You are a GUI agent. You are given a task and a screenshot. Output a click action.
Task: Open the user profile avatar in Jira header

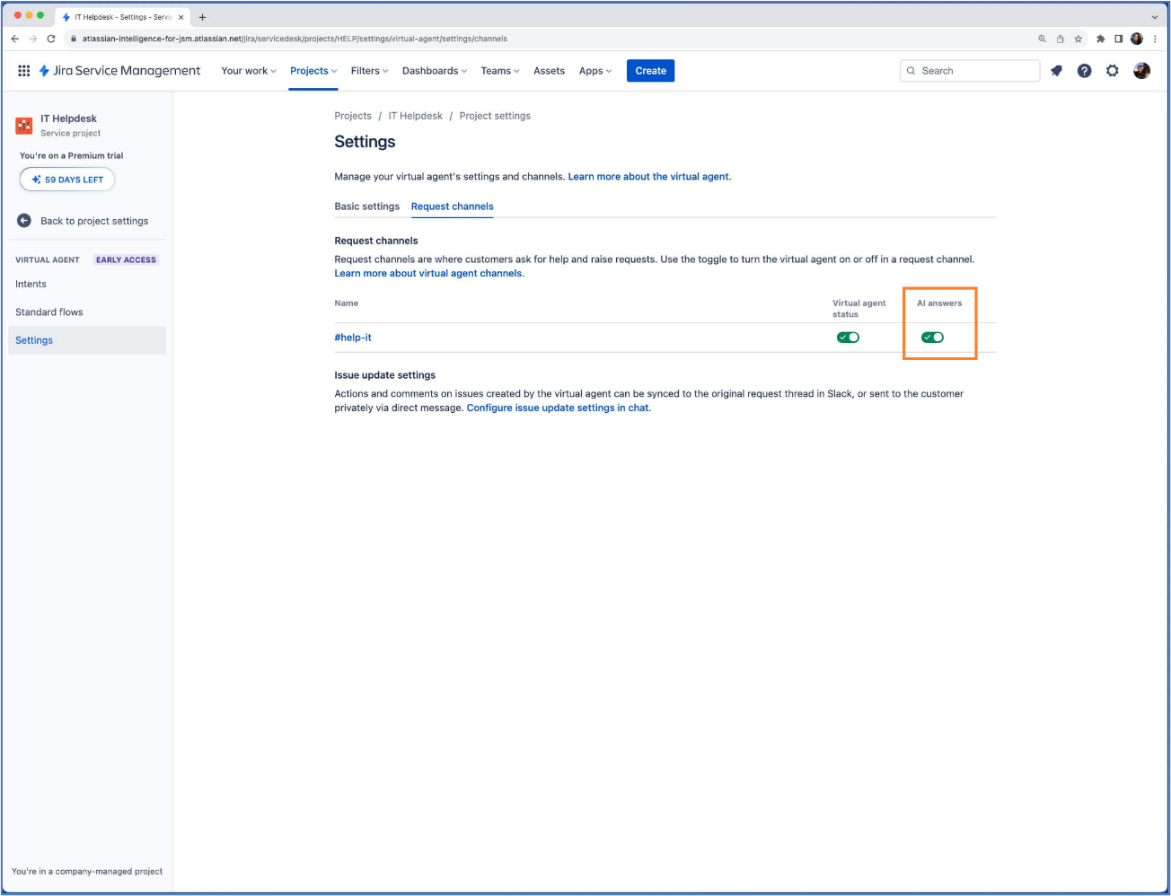pyautogui.click(x=1141, y=71)
